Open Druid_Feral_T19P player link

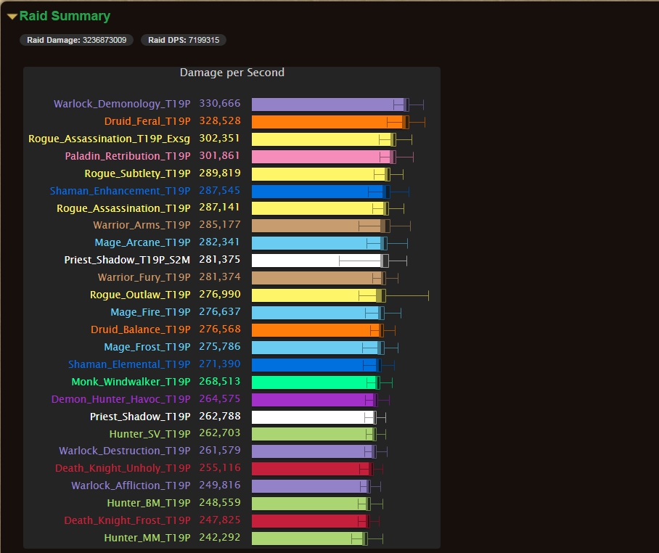(147, 121)
